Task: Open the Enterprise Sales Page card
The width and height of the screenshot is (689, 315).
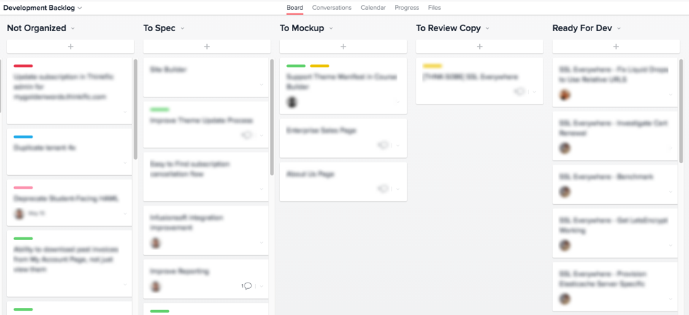Action: point(343,138)
